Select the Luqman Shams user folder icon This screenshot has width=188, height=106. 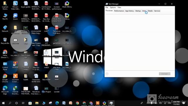pos(5,5)
